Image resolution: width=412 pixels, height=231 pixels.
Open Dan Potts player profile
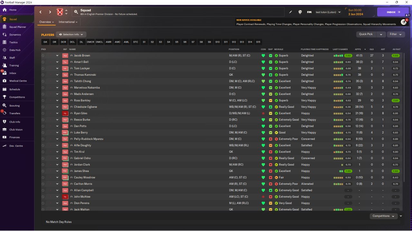(x=80, y=126)
